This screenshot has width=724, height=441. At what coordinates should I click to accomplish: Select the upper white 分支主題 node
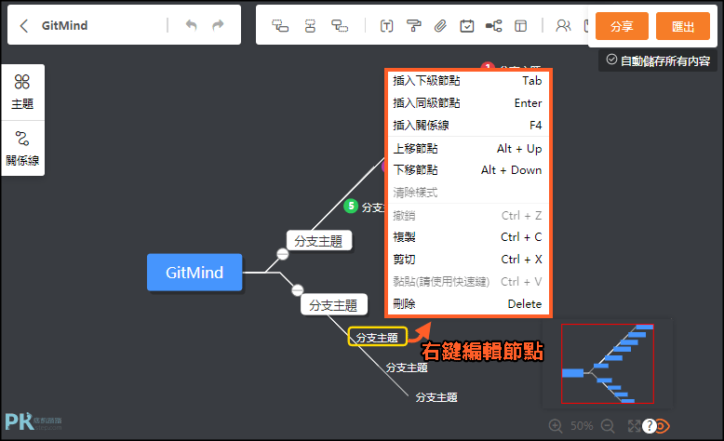pos(318,241)
